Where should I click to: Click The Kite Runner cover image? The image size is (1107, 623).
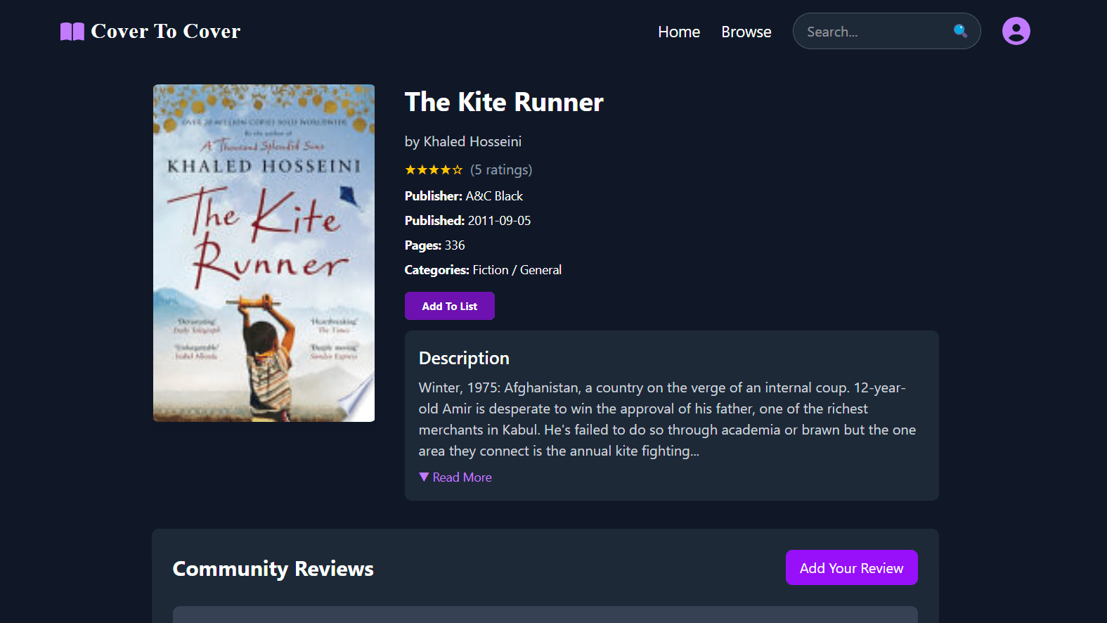click(264, 253)
